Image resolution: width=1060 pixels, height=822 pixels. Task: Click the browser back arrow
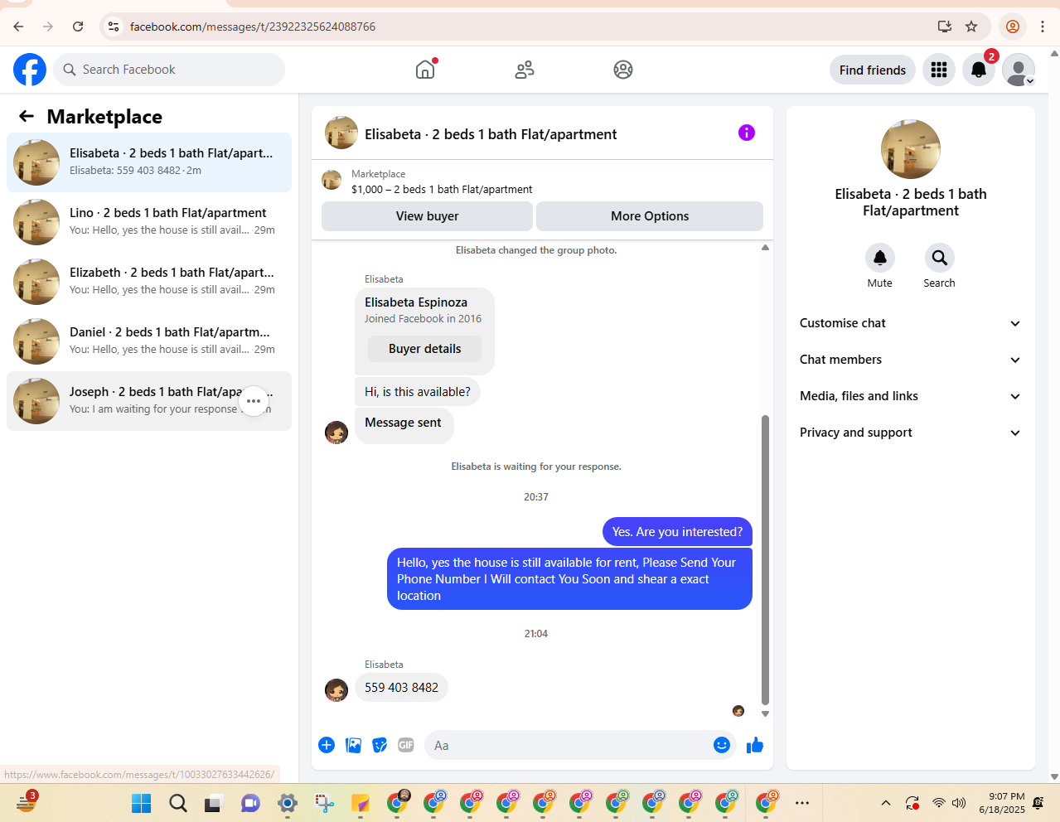pos(18,27)
